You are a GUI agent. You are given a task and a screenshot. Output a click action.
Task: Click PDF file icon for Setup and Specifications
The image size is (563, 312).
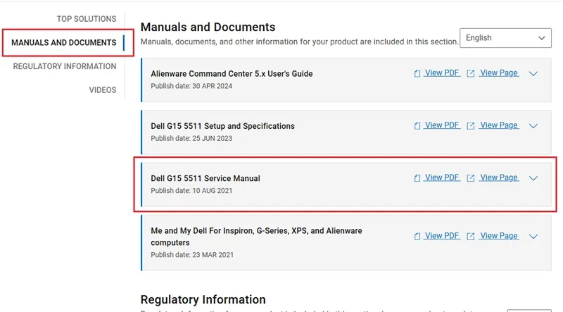(x=417, y=126)
